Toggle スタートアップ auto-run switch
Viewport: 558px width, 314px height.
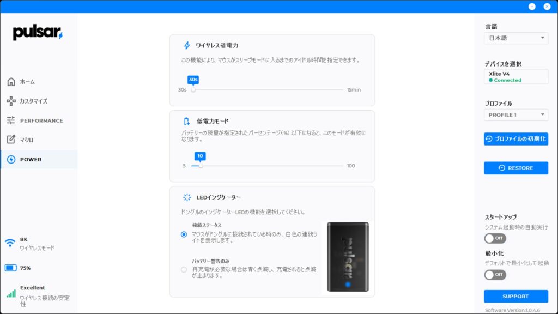point(495,238)
